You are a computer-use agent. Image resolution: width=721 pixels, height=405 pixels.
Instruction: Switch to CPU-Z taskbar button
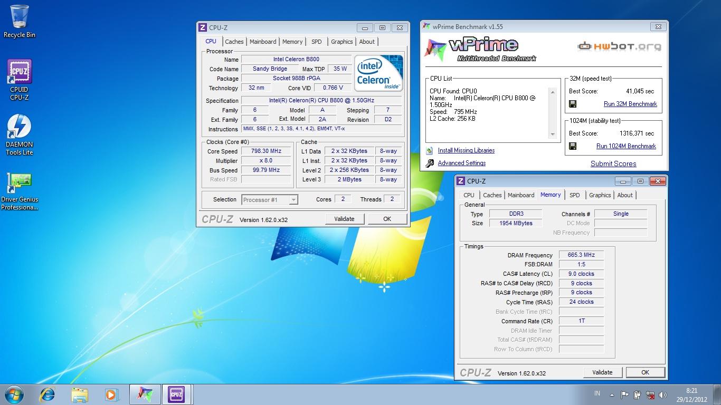pyautogui.click(x=176, y=394)
